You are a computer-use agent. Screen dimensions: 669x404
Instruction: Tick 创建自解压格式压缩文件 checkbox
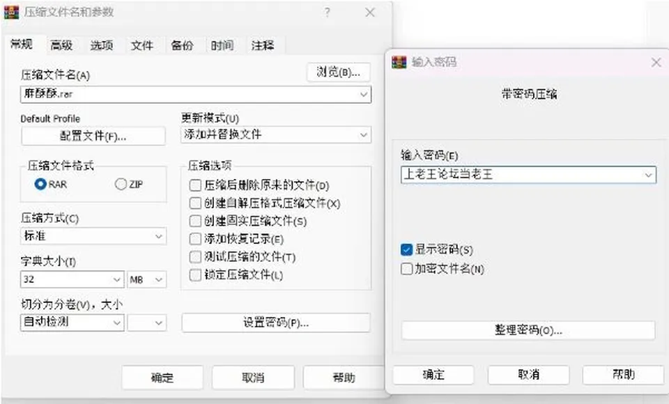coord(195,203)
